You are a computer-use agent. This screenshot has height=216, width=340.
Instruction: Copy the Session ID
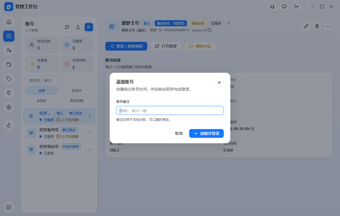[209, 30]
